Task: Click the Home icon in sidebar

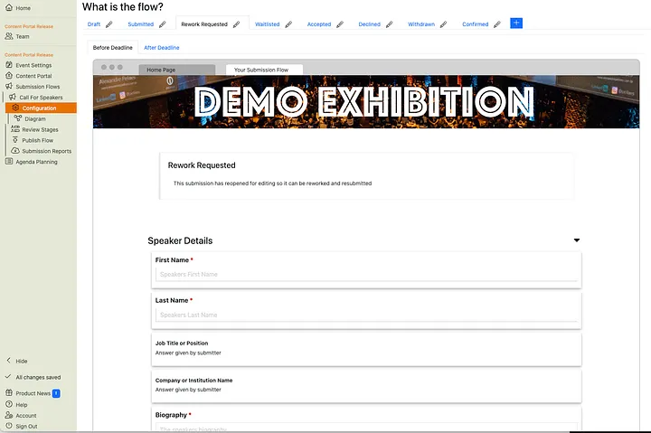Action: tap(9, 7)
